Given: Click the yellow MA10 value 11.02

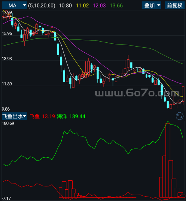Looking at the screenshot, I should 82,5.
